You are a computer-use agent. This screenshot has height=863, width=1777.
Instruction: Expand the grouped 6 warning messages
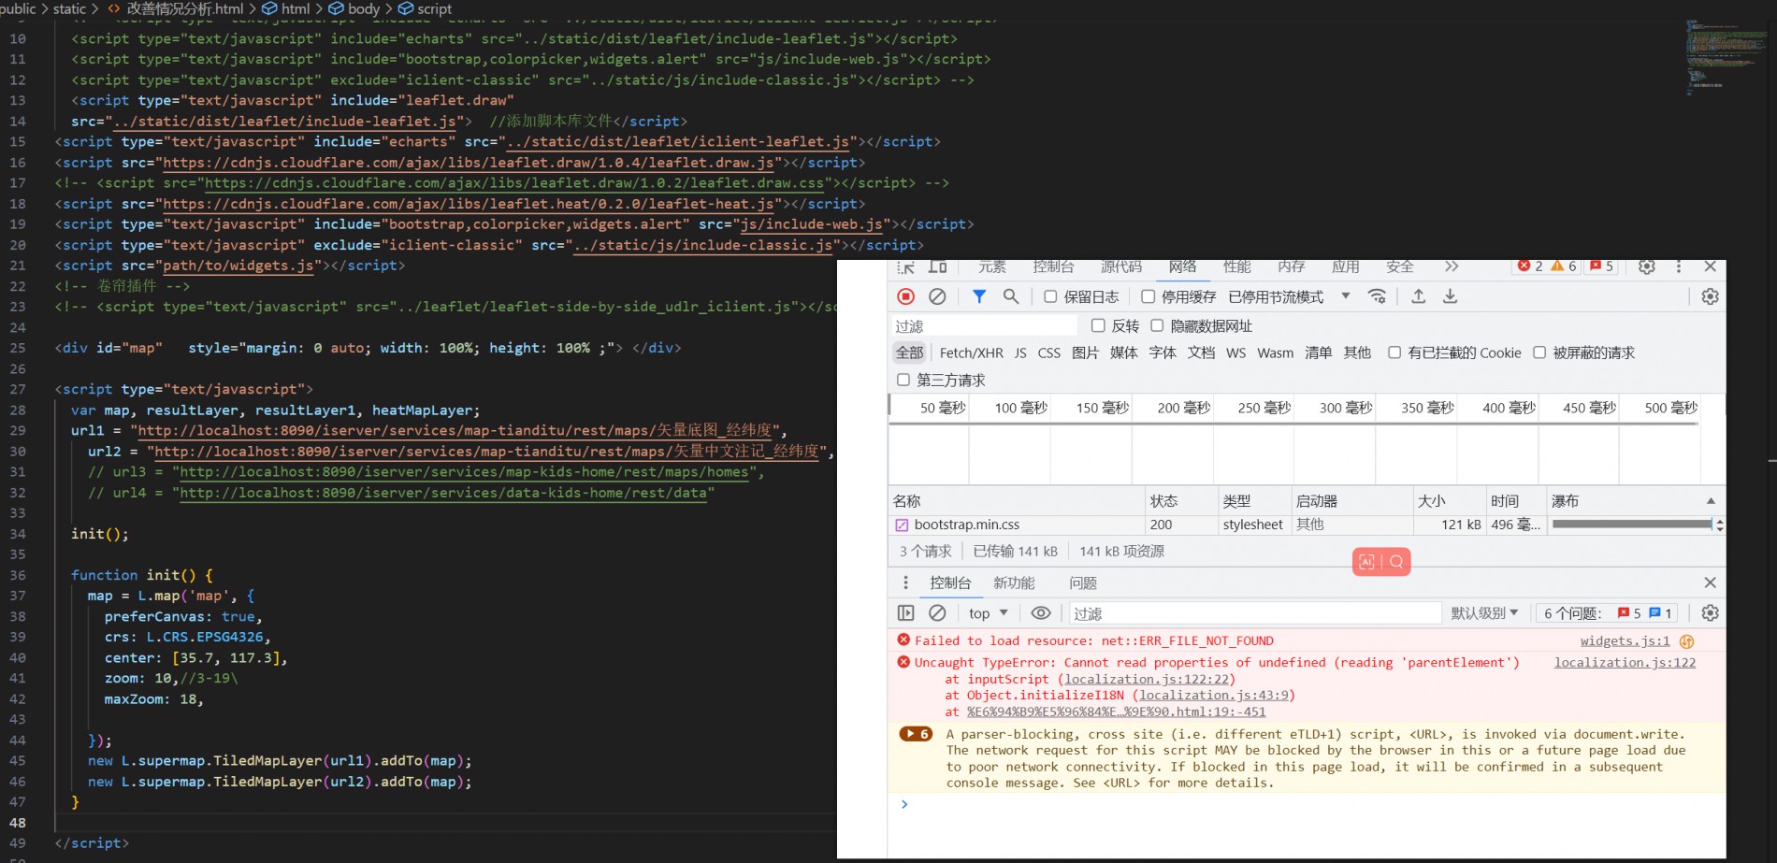[916, 734]
